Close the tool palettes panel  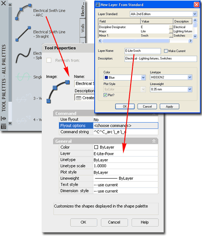(4, 3)
